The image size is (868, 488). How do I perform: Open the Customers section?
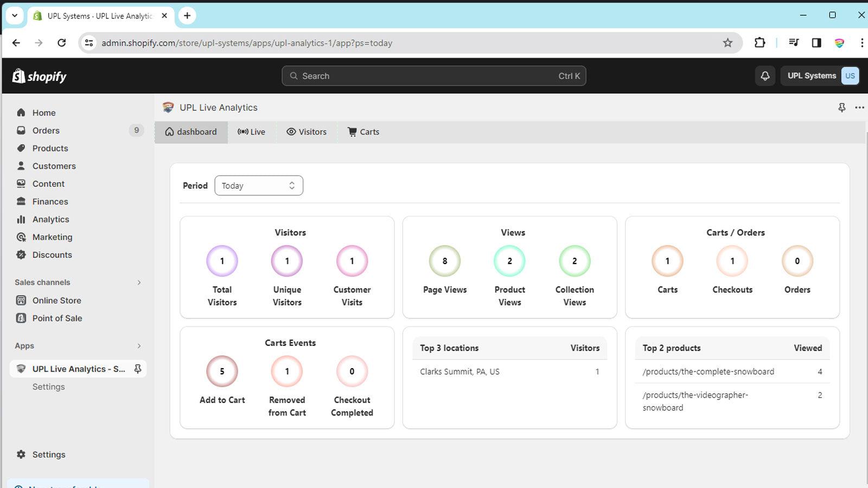53,166
